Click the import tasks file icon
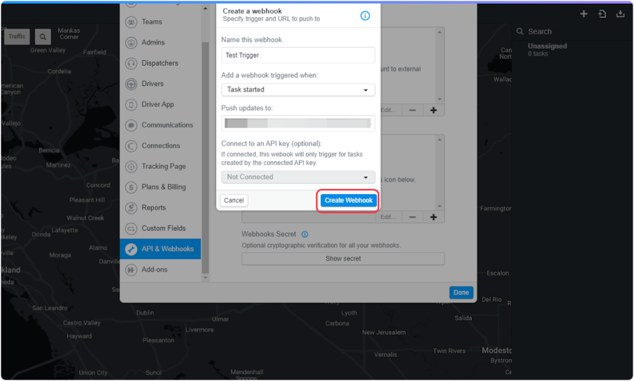Screen dimensions: 634x381 [602, 14]
